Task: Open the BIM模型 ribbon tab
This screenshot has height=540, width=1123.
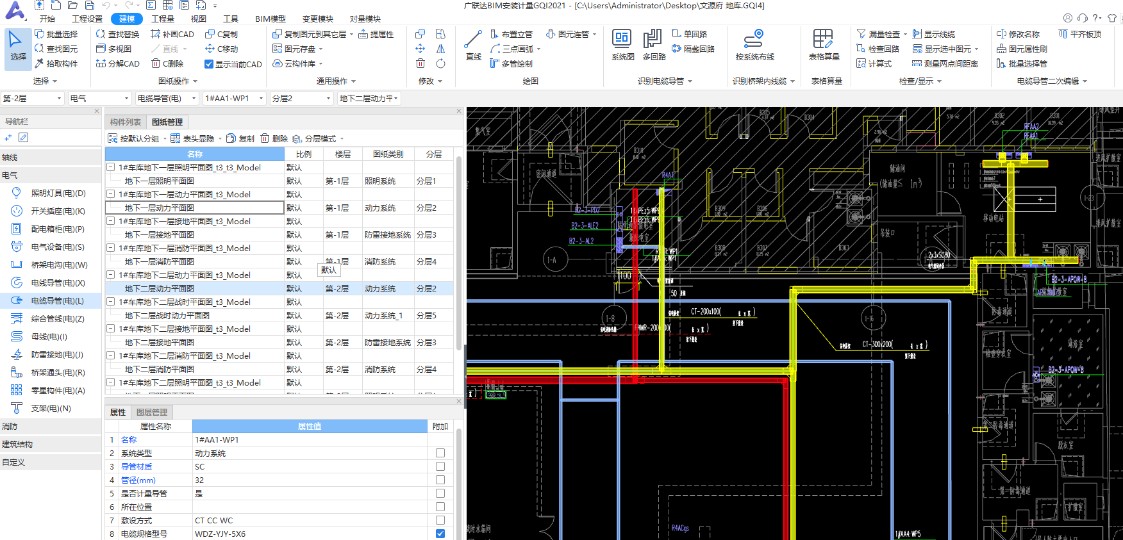Action: (x=270, y=19)
